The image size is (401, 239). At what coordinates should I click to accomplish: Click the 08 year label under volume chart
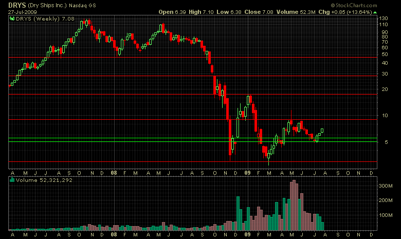coord(114,235)
